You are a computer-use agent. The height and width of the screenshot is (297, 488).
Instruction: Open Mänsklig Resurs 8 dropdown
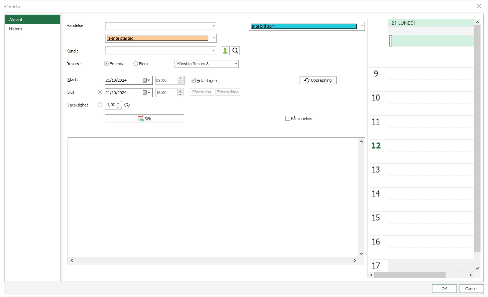click(236, 64)
